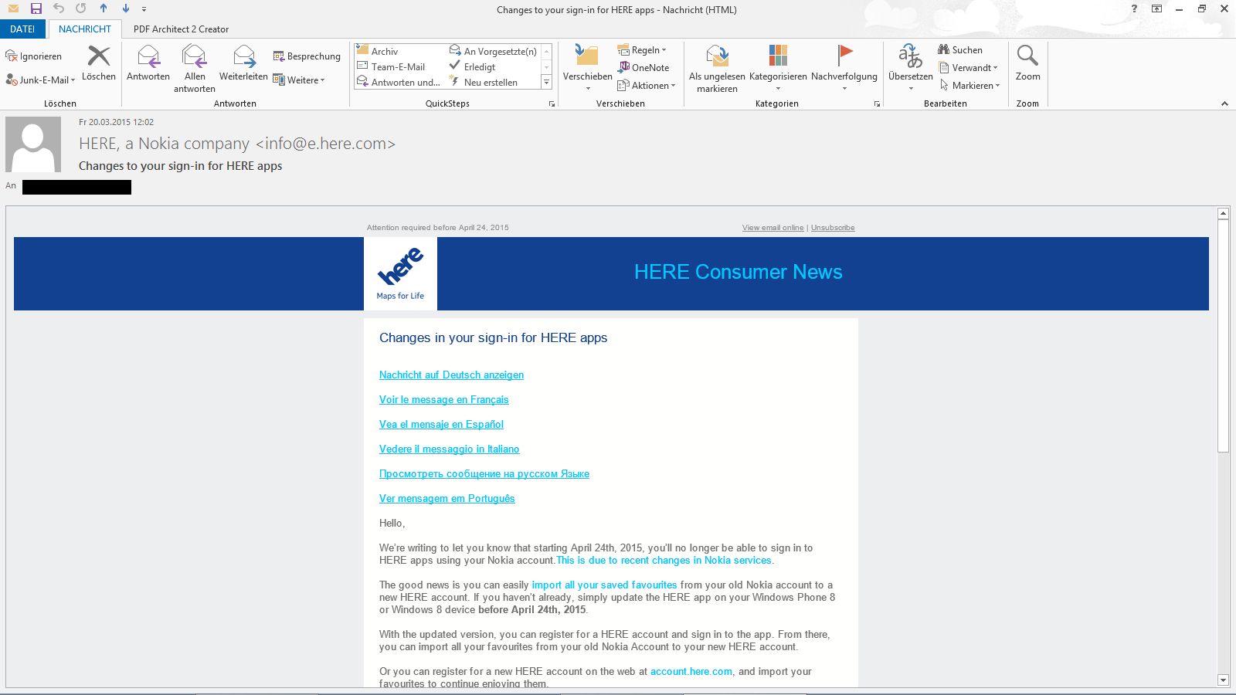Expand the Markieren selection dropdown
Image resolution: width=1236 pixels, height=695 pixels.
(969, 85)
